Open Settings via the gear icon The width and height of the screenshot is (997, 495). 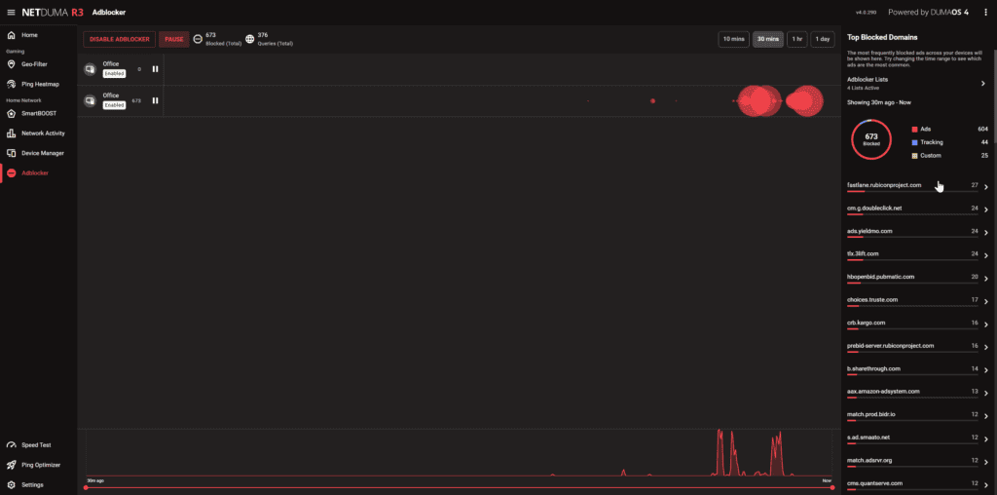click(x=12, y=484)
